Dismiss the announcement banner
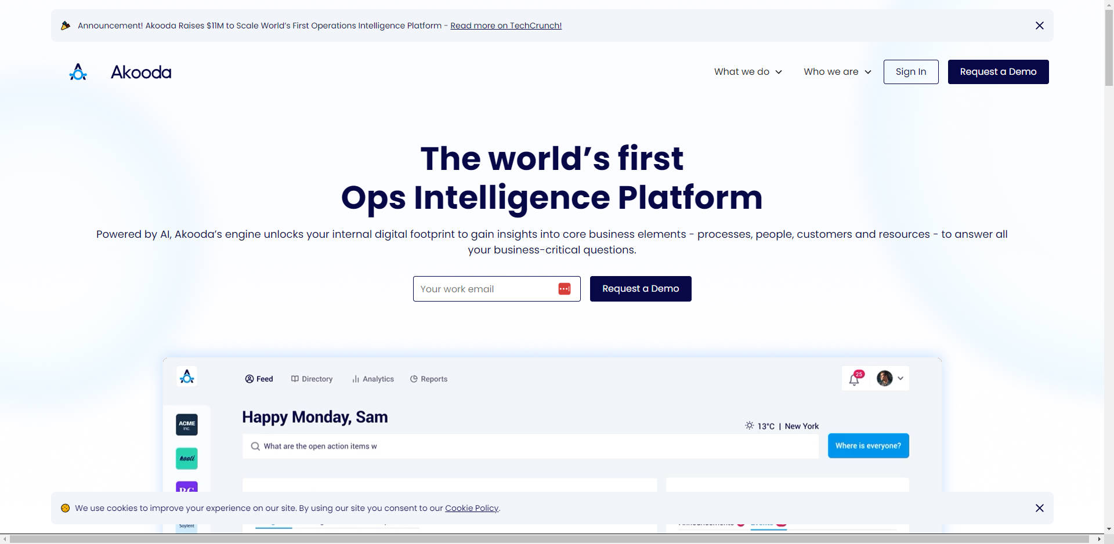 (x=1039, y=26)
